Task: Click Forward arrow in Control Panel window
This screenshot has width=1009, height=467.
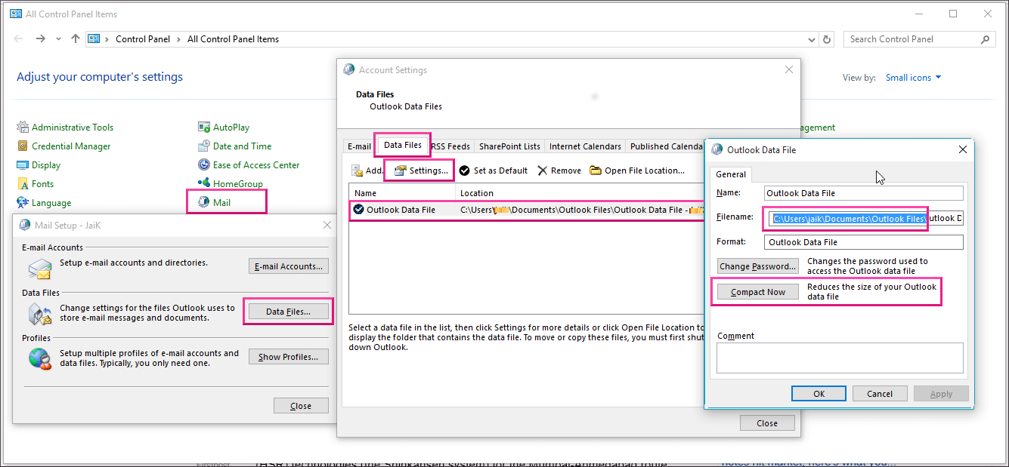Action: point(41,39)
